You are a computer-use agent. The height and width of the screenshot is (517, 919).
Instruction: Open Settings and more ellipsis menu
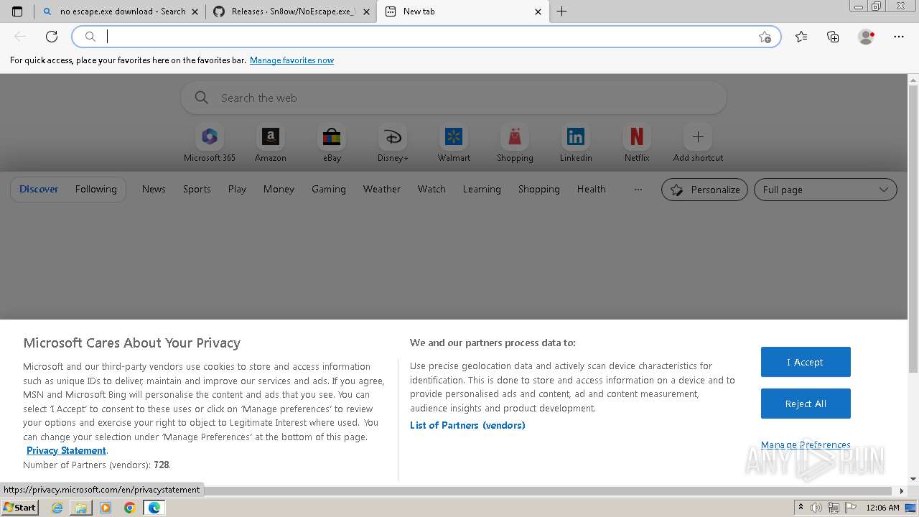[x=899, y=37]
